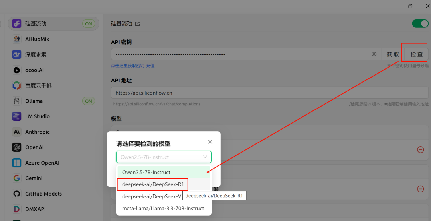Open the Azure OpenAI provider icon
This screenshot has width=431, height=221.
(16, 163)
